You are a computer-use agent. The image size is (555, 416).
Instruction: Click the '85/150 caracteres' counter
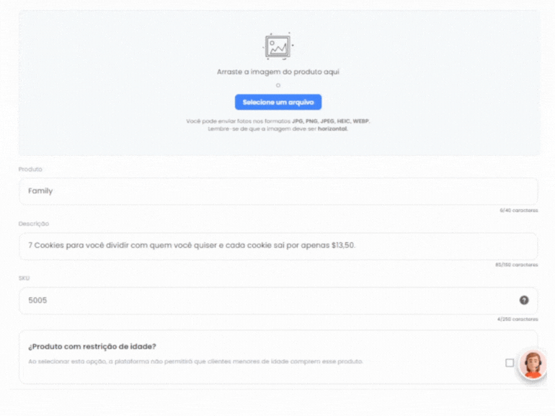[516, 265]
